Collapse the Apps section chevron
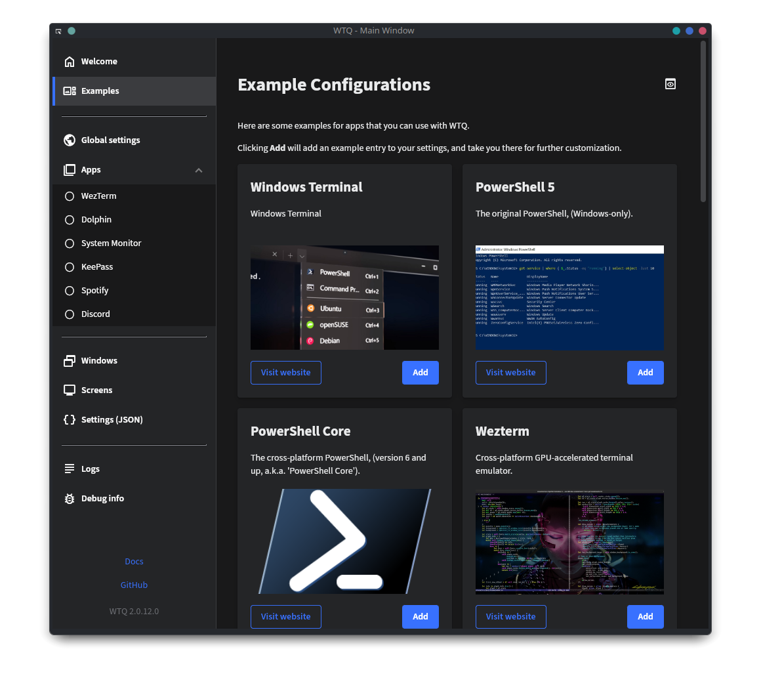This screenshot has width=761, height=691. click(199, 170)
